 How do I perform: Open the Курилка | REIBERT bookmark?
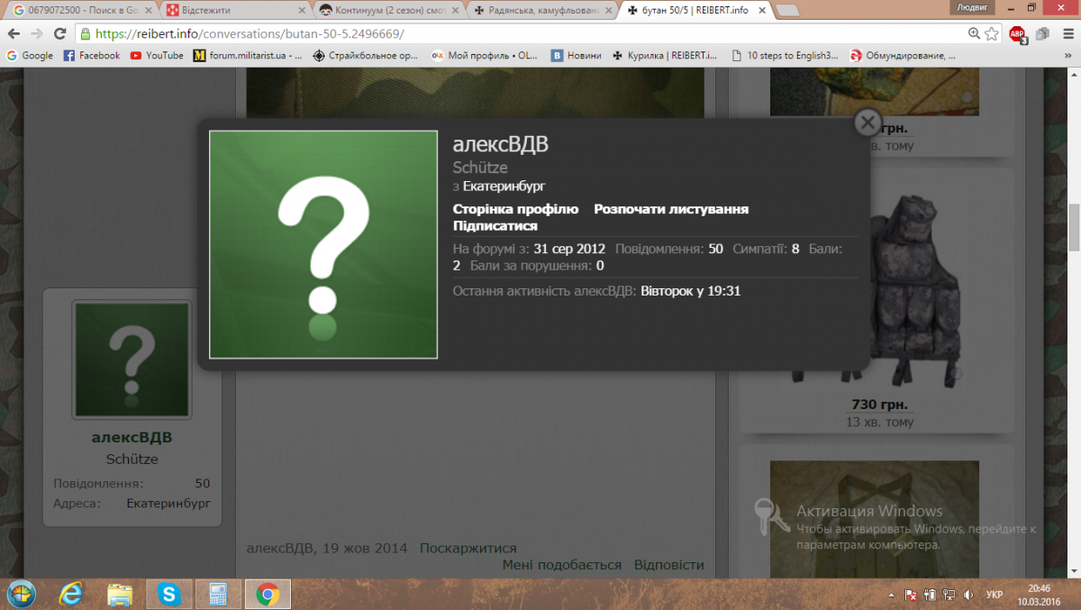click(665, 55)
